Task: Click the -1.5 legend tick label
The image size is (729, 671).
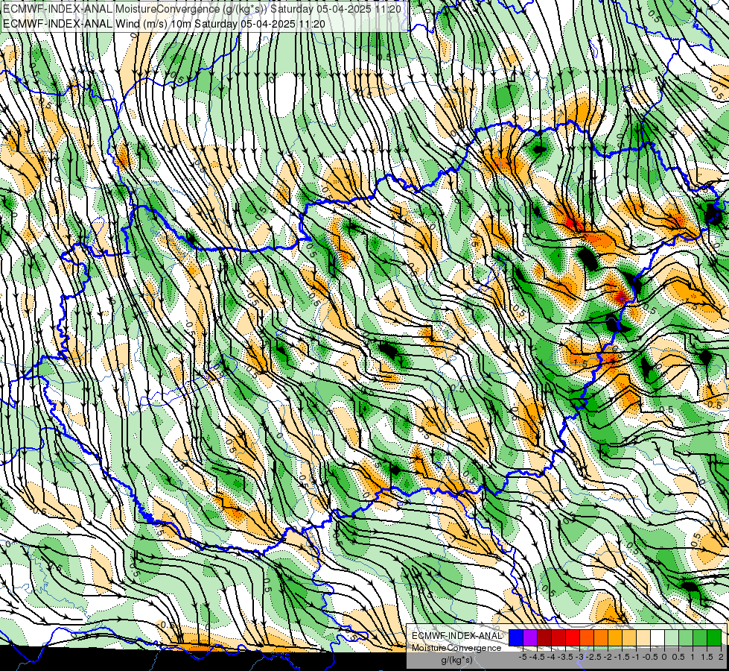Action: pyautogui.click(x=622, y=657)
